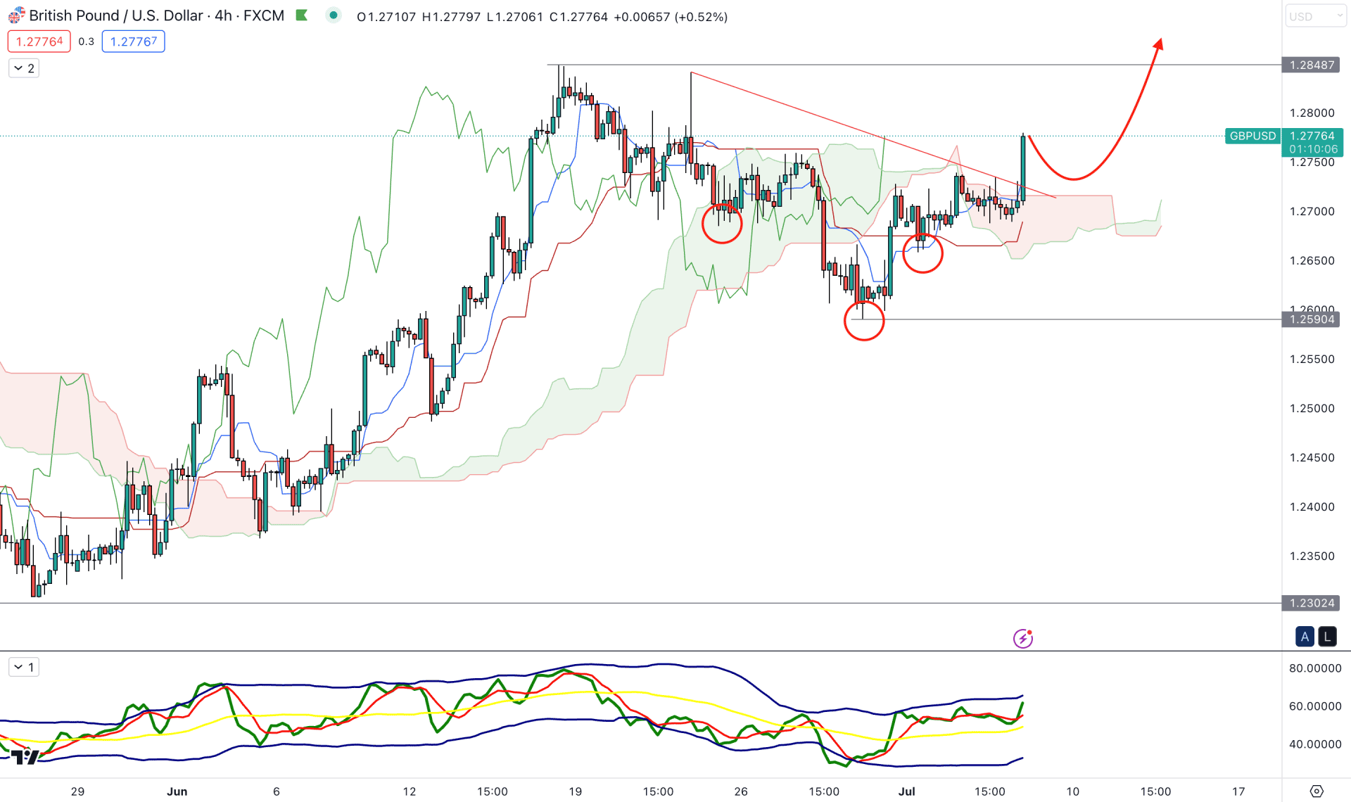Open the purple lightning go-to-realtime icon
Screen dimensions: 1351x802
pos(1022,638)
